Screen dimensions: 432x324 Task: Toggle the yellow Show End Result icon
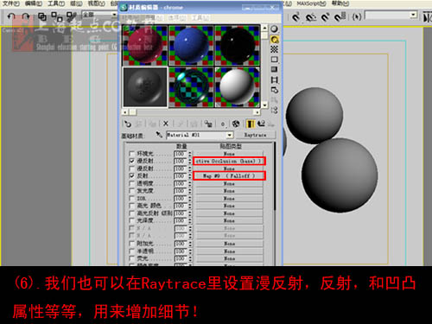(x=251, y=124)
